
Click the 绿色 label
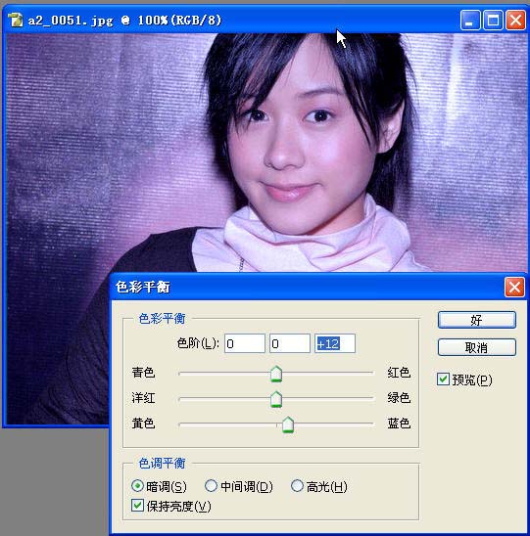(399, 397)
